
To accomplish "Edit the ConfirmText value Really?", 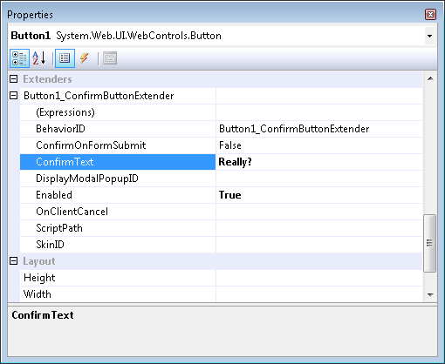I will (x=319, y=162).
